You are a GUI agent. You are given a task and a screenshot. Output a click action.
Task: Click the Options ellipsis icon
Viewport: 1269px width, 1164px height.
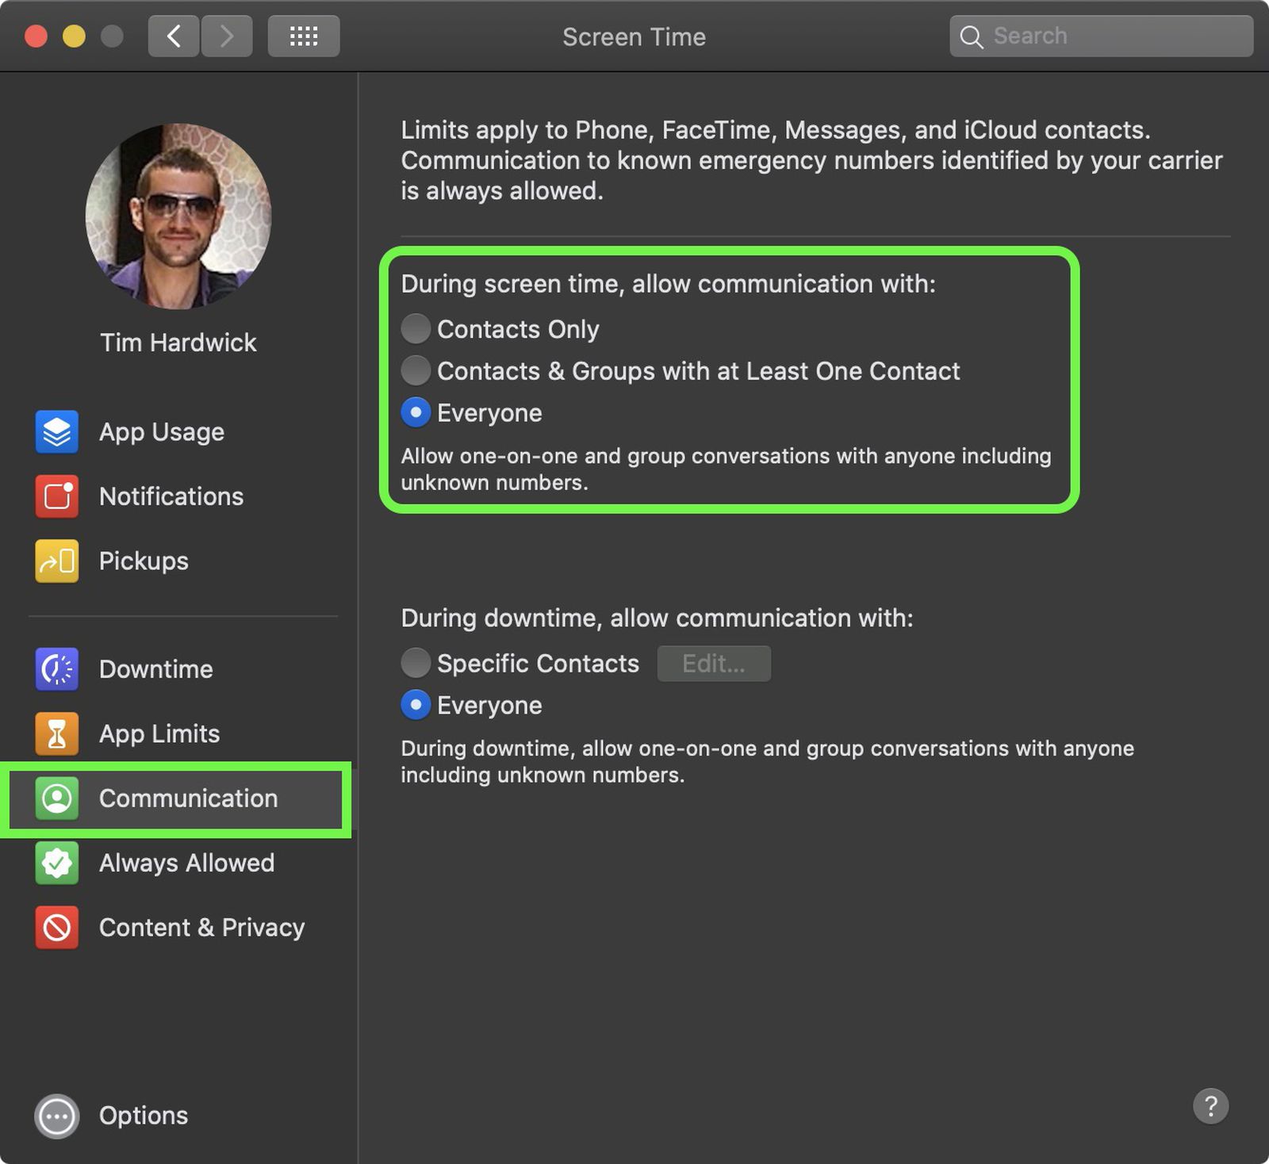coord(56,1116)
